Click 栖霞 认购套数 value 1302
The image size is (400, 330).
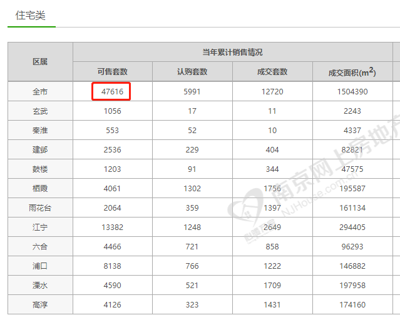click(x=192, y=188)
